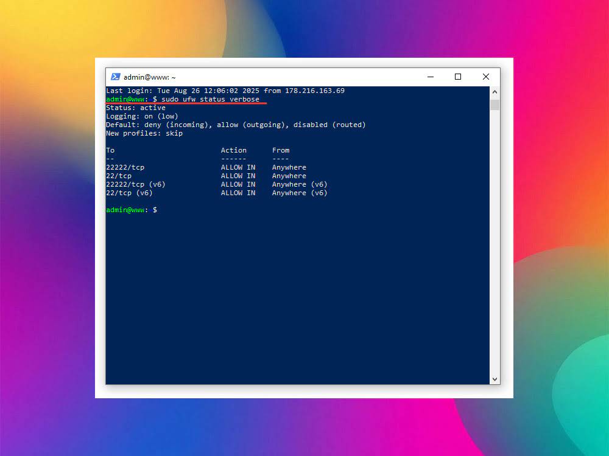Close the admin@www terminal window

click(485, 77)
